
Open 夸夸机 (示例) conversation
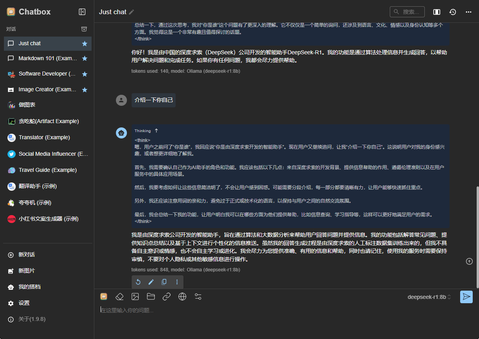(x=48, y=203)
